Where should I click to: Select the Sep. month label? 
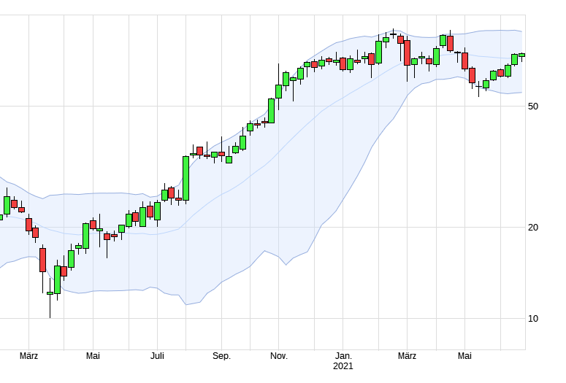point(221,356)
